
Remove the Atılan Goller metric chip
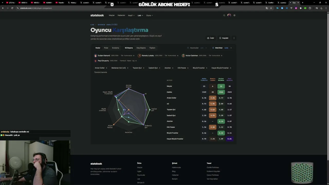pyautogui.click(x=106, y=68)
